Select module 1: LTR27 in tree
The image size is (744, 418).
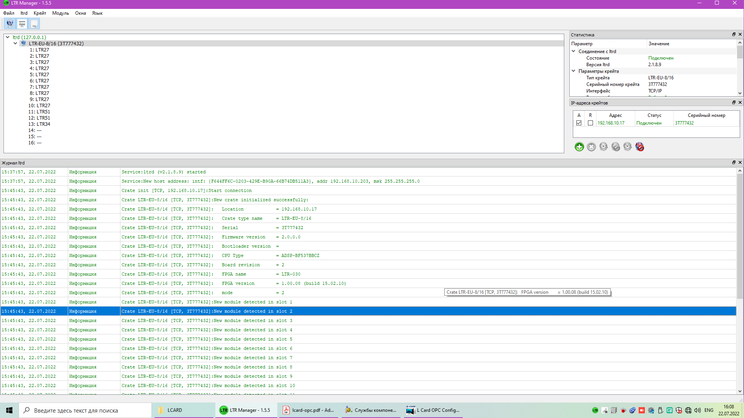click(x=39, y=50)
